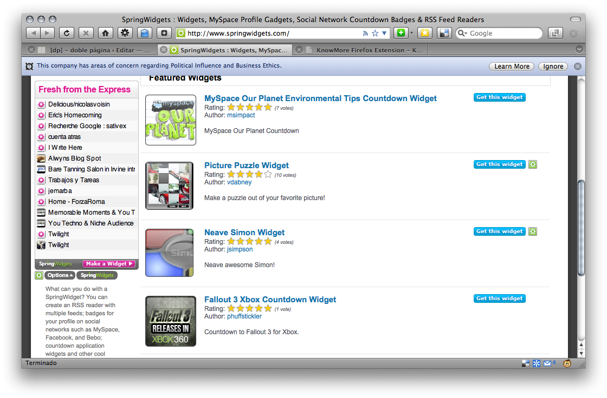This screenshot has width=607, height=398.
Task: Open the list-all-tabs dropdown on the tab bar
Action: (579, 50)
